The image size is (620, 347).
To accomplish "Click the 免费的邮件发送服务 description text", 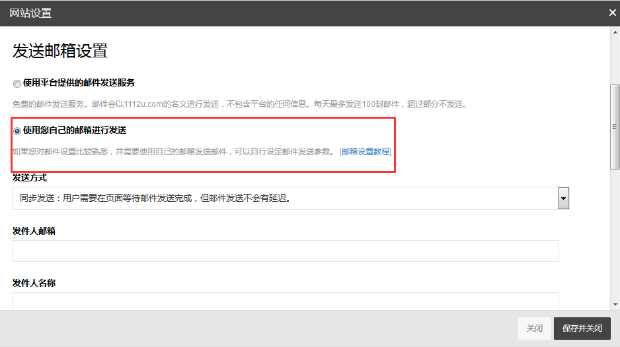I will coord(240,104).
